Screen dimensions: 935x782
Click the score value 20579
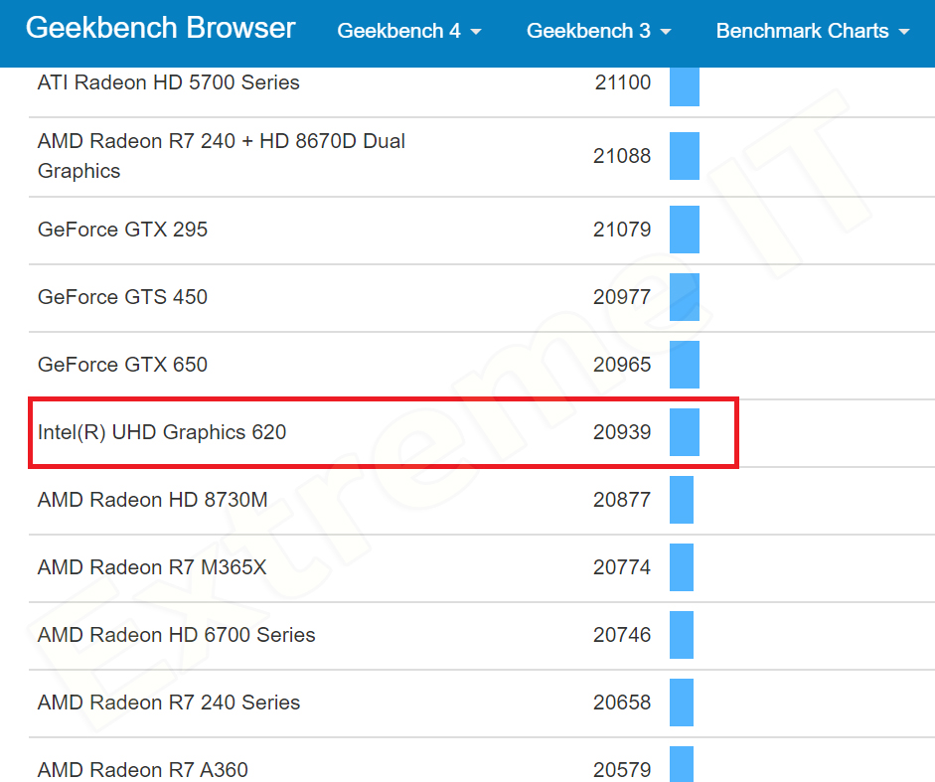point(622,769)
